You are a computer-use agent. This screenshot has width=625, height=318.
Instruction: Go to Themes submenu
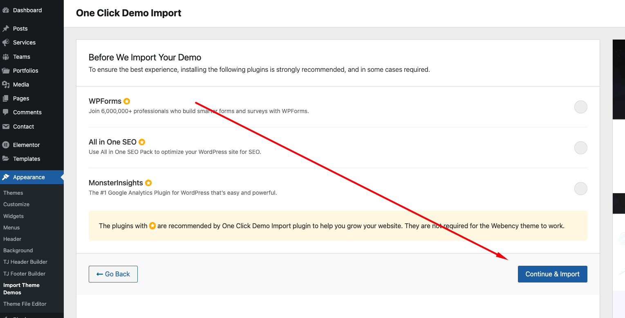pyautogui.click(x=13, y=193)
